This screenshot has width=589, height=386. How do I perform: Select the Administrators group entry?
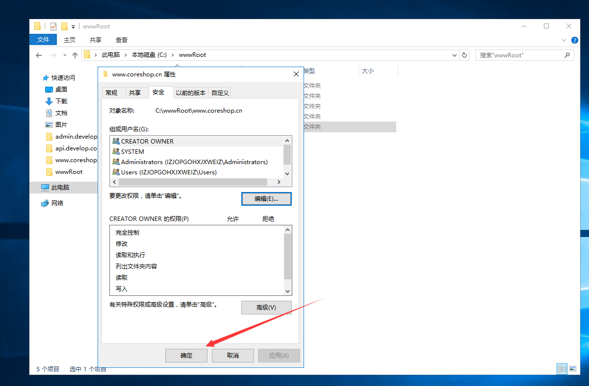[194, 162]
